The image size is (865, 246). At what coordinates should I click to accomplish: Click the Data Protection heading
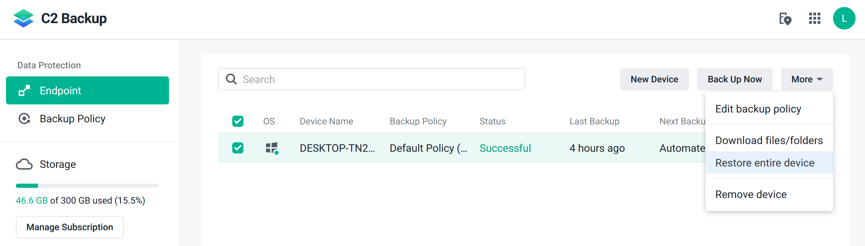(x=49, y=65)
